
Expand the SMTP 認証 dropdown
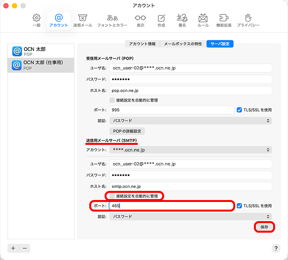[191, 216]
